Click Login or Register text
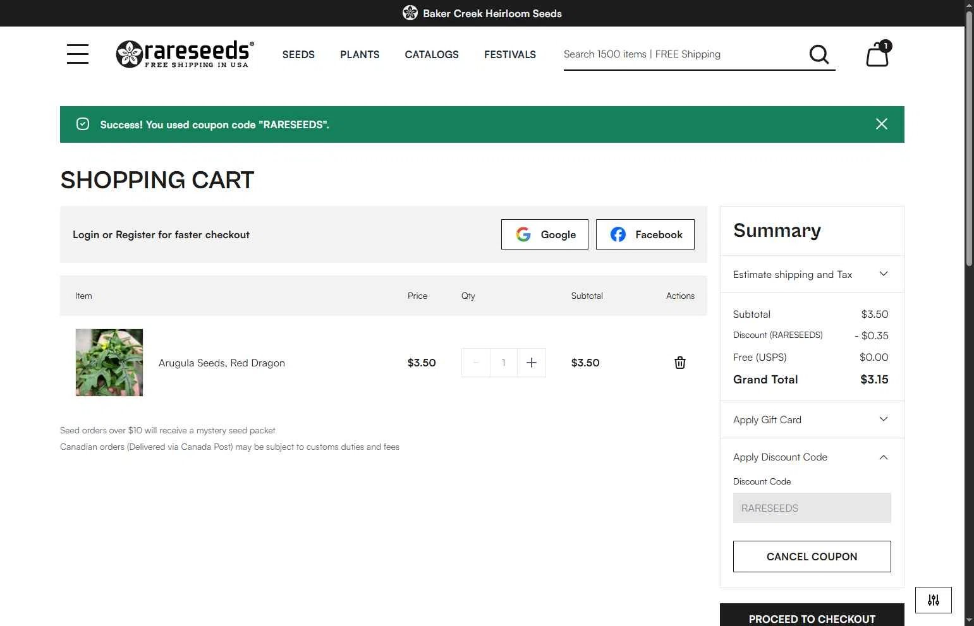 click(161, 234)
